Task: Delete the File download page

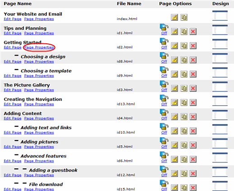Action: 193,187
